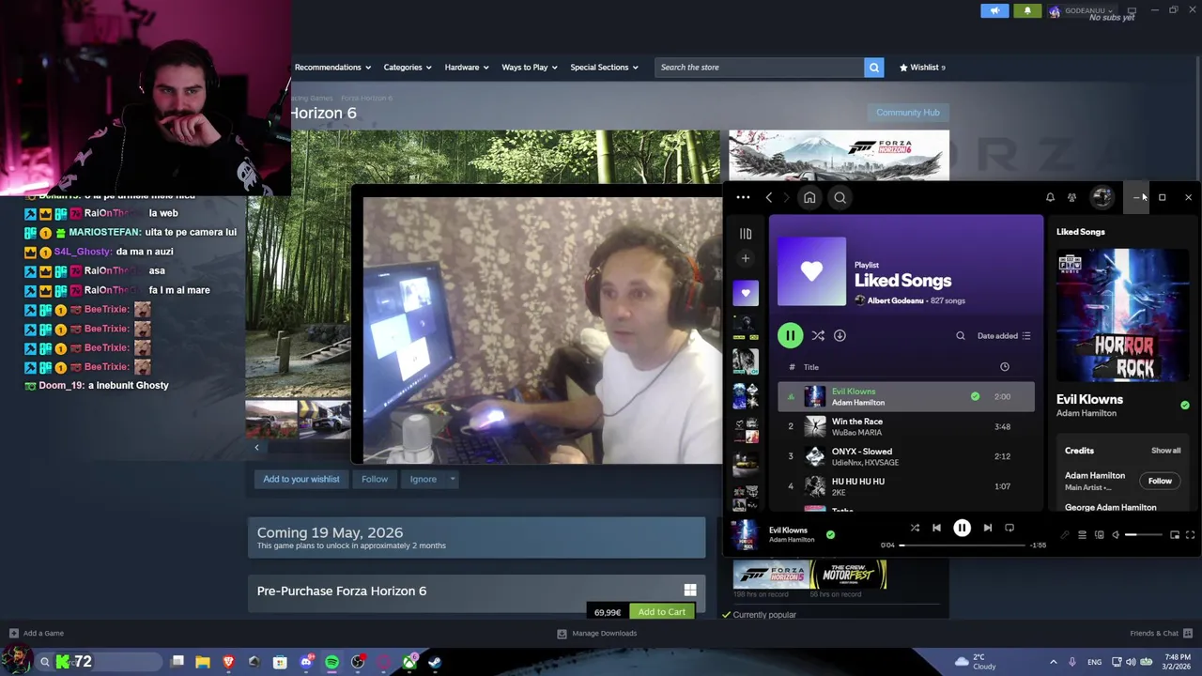Expand the Special Sections menu
This screenshot has height=676, width=1202.
pos(604,68)
